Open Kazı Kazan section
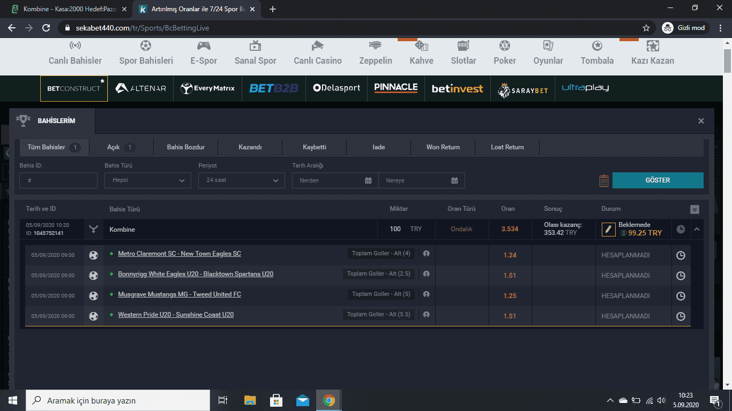 (653, 54)
